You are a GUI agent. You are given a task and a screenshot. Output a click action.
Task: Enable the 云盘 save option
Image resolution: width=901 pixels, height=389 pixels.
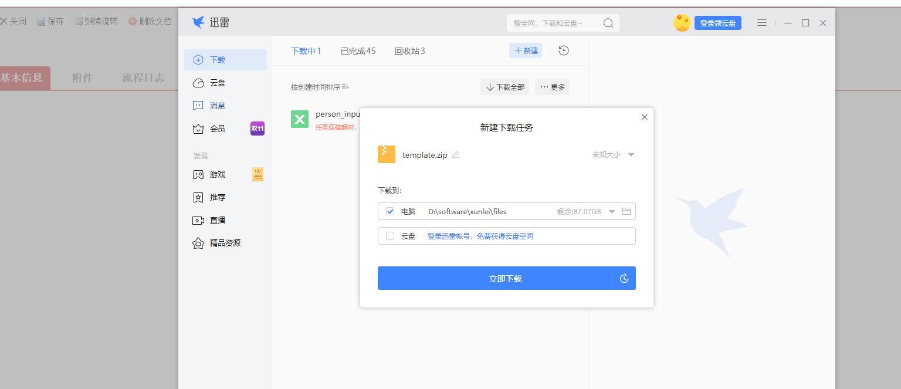tap(389, 236)
